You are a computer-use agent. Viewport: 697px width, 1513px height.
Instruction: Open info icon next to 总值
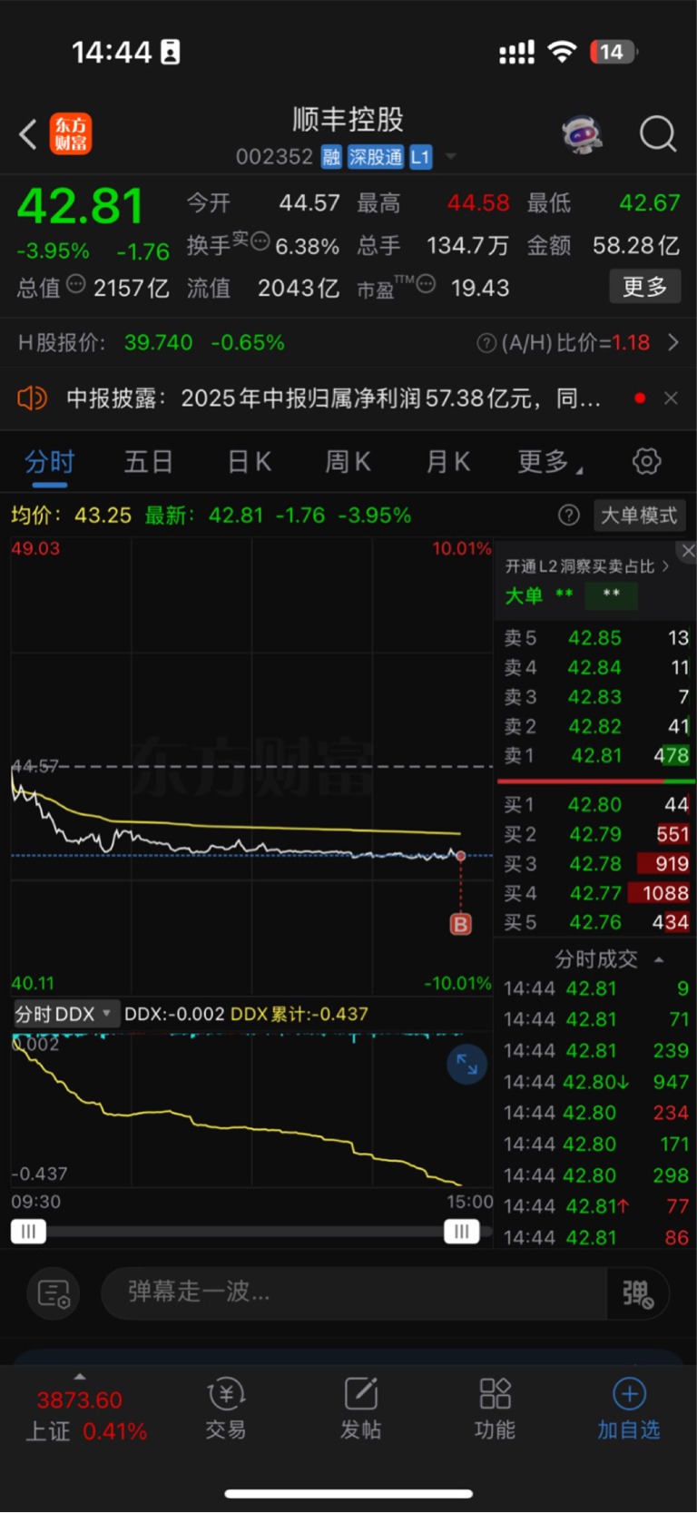76,283
